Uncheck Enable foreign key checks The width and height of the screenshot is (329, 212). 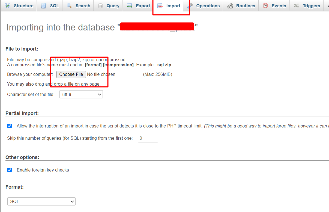(10, 170)
